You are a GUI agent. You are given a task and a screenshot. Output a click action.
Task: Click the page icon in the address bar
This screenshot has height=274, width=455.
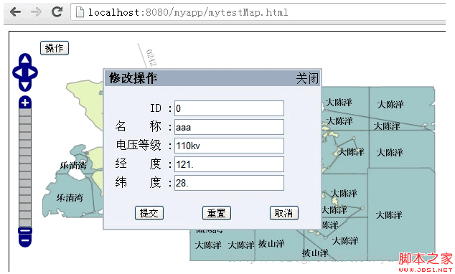tap(80, 12)
